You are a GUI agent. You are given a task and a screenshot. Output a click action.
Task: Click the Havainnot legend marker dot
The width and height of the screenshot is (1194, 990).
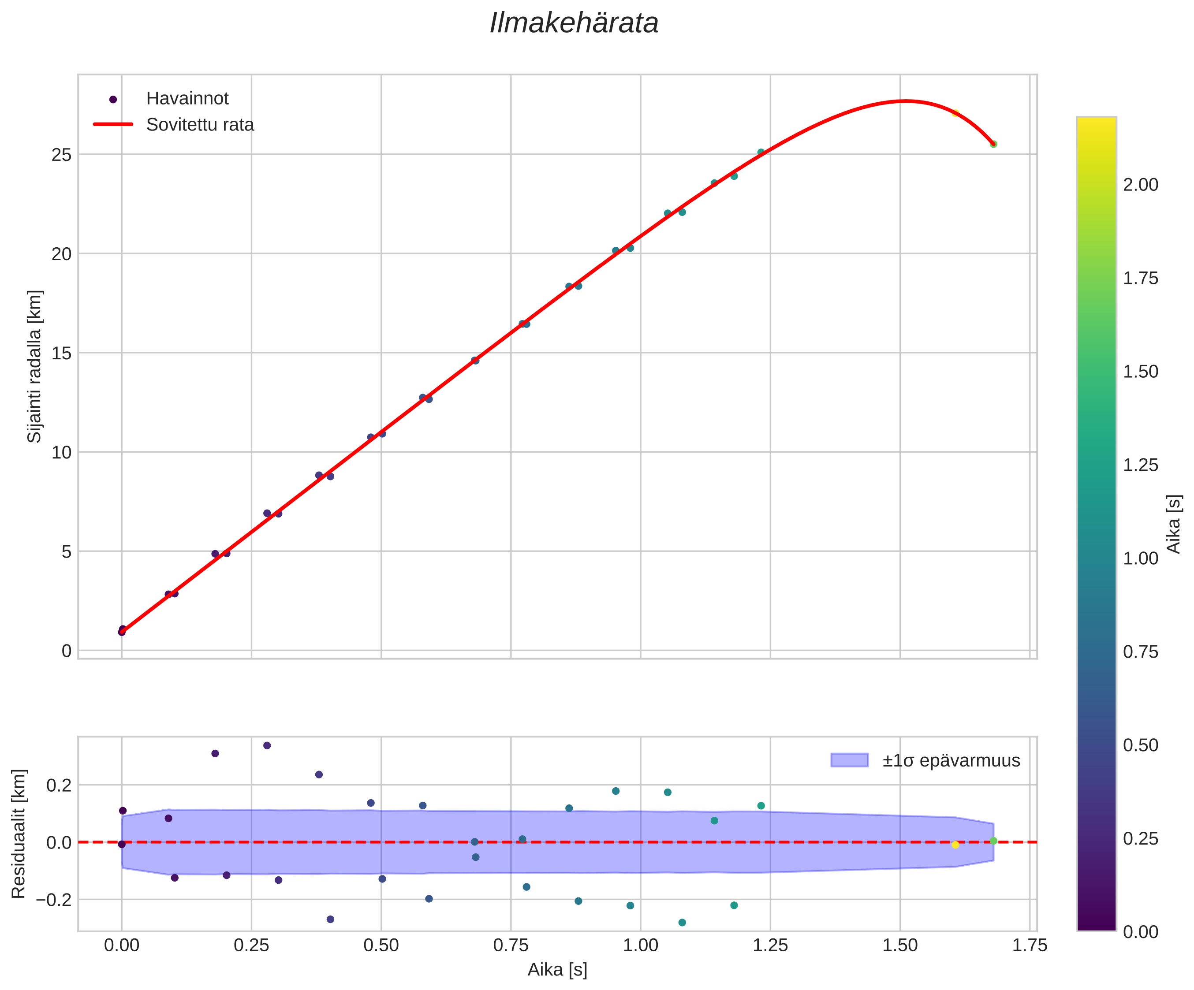tap(113, 100)
